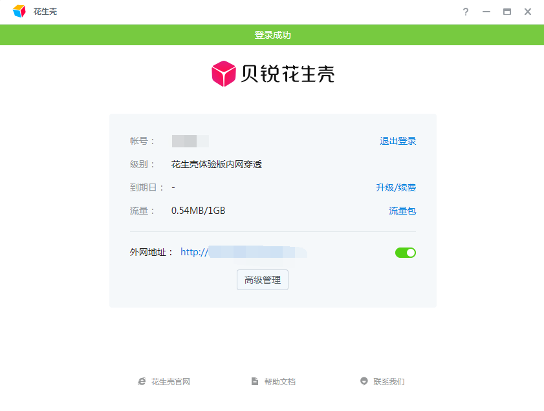Open the 联系我们 link
The image size is (544, 411).
click(x=389, y=381)
